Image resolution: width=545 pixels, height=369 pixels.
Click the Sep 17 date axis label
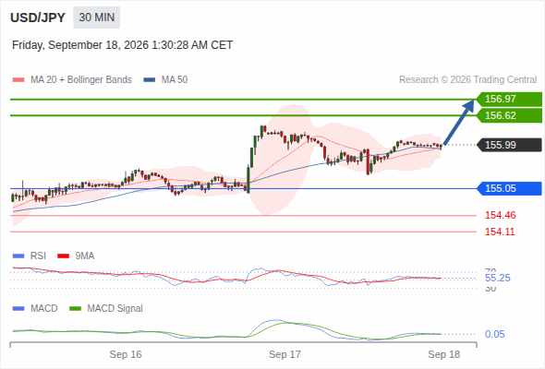pyautogui.click(x=285, y=354)
